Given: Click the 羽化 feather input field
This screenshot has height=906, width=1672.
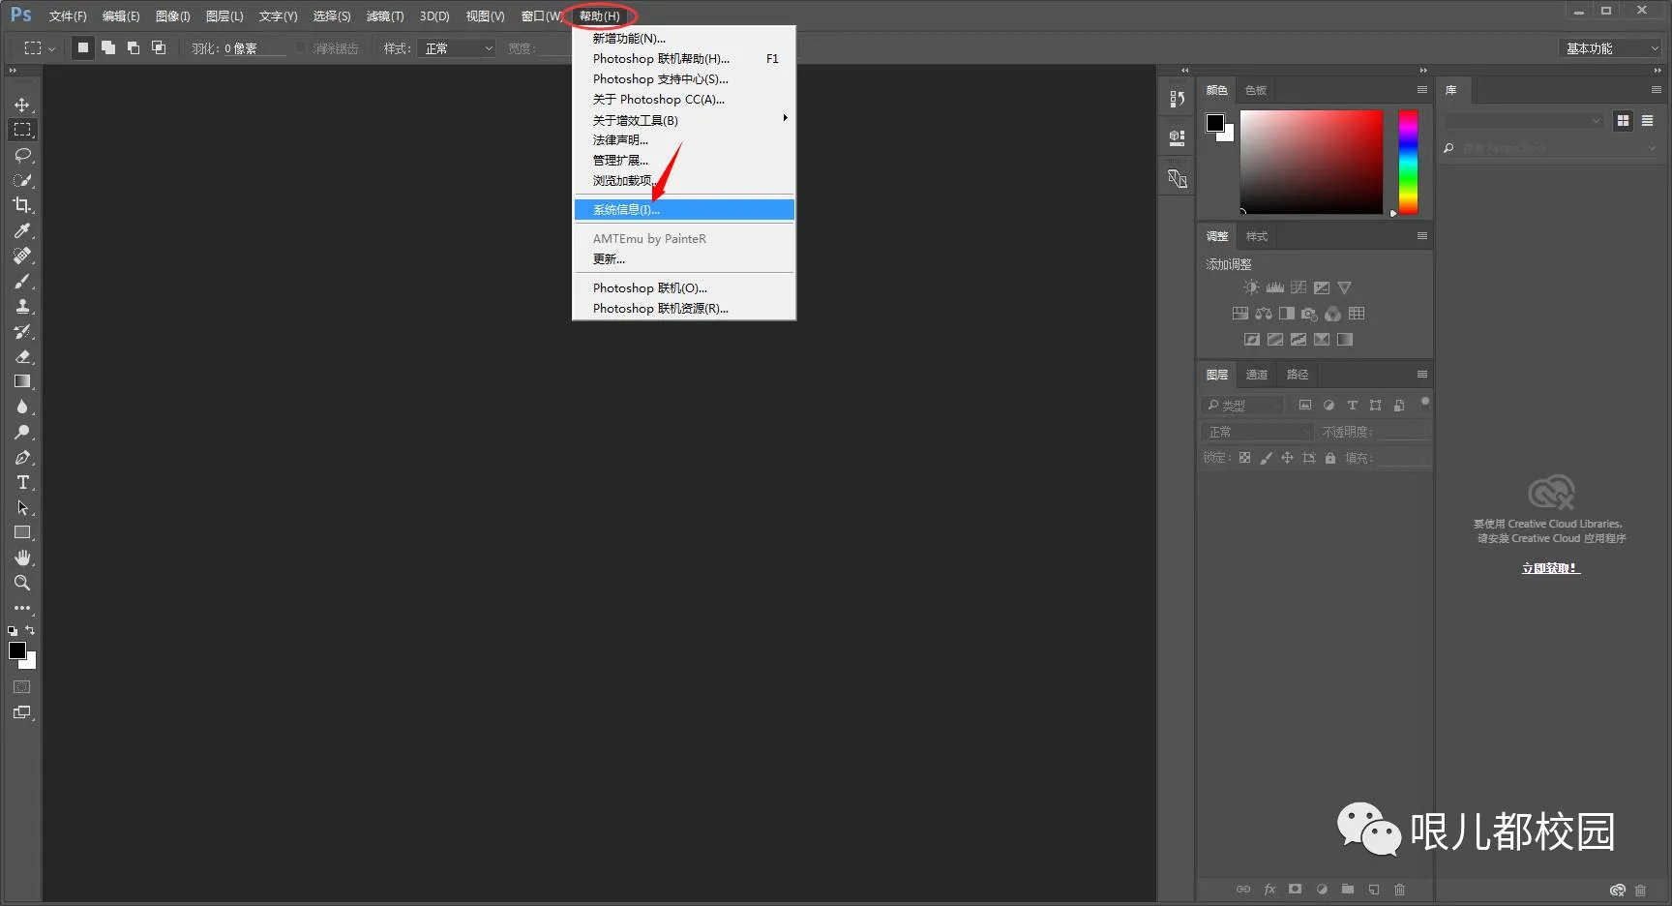Looking at the screenshot, I should click(254, 48).
